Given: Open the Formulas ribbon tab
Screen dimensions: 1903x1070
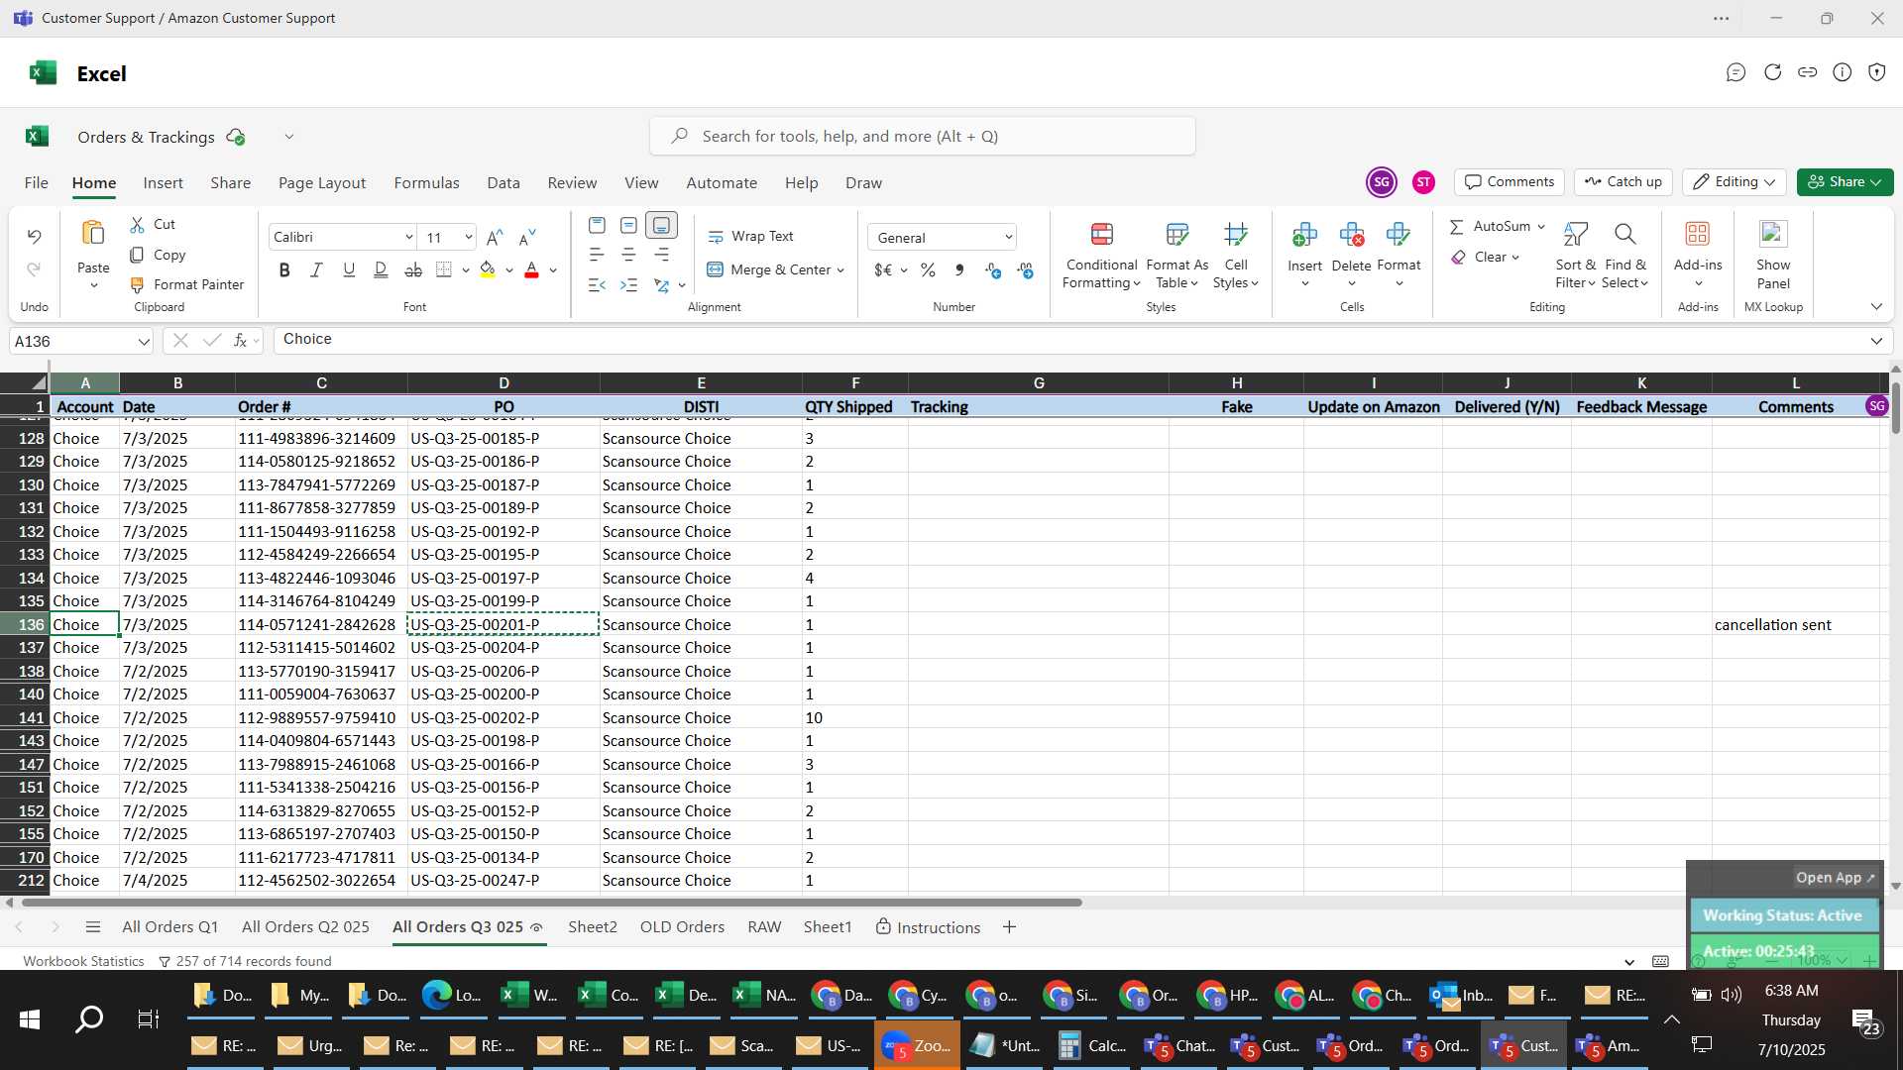Looking at the screenshot, I should coord(426,183).
